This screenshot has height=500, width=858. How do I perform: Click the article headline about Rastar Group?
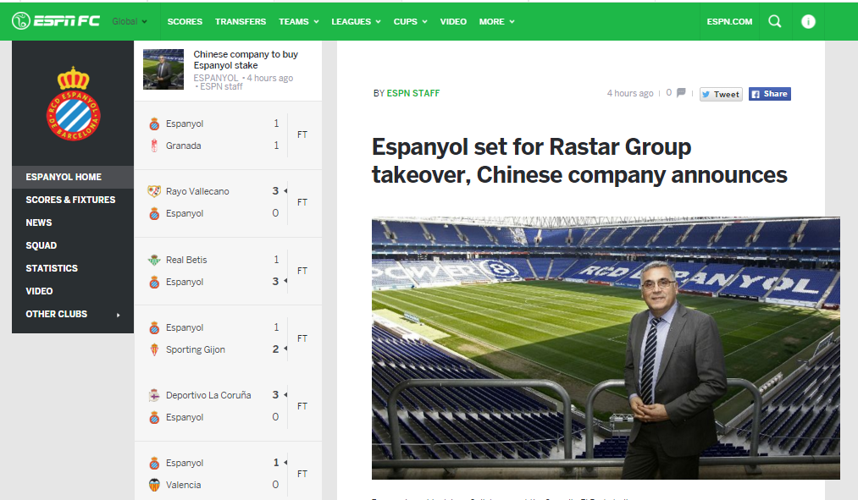[579, 161]
